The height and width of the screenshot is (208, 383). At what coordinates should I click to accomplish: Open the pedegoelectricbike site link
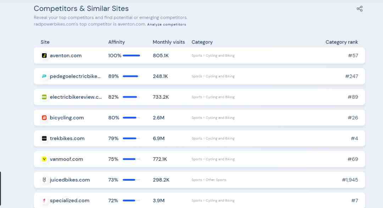coord(75,76)
